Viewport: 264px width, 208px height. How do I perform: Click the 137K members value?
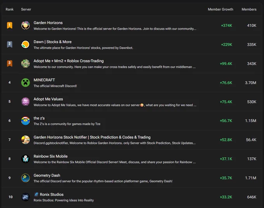pyautogui.click(x=252, y=159)
